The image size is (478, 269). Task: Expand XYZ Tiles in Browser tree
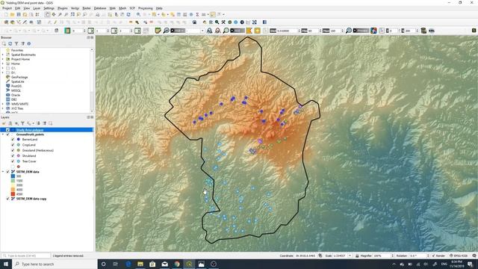[x=3, y=108]
